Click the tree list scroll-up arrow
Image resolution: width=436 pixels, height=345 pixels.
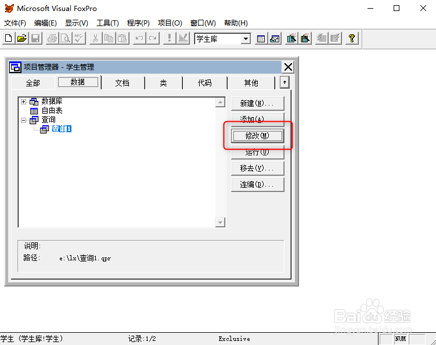[x=220, y=103]
